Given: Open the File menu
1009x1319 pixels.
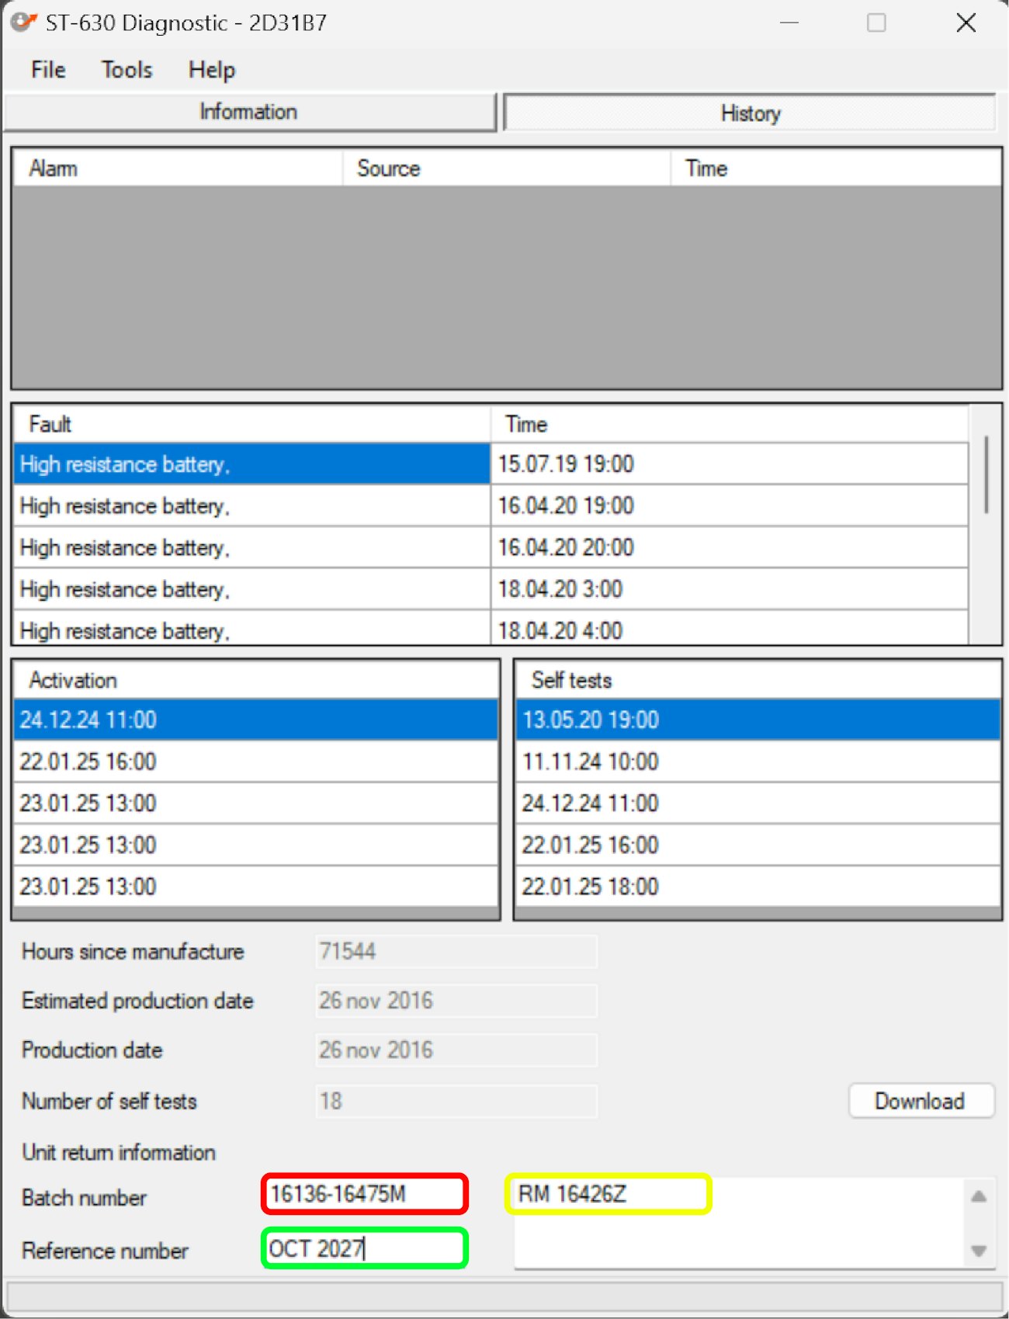Looking at the screenshot, I should click(x=48, y=70).
